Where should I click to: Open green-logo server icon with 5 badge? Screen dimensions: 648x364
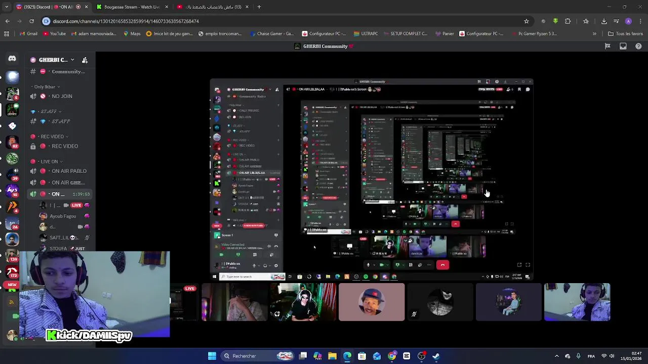tap(12, 94)
